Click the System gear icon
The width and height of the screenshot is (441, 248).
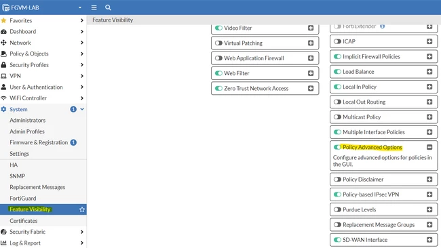point(3,109)
